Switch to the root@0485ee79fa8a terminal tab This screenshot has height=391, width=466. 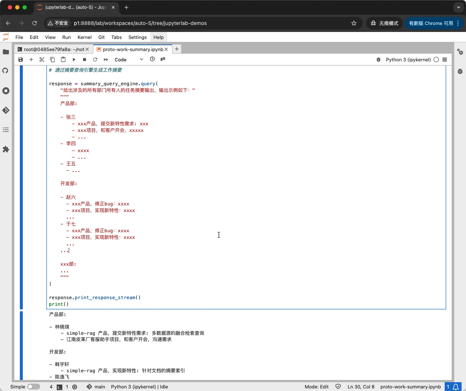pyautogui.click(x=54, y=49)
